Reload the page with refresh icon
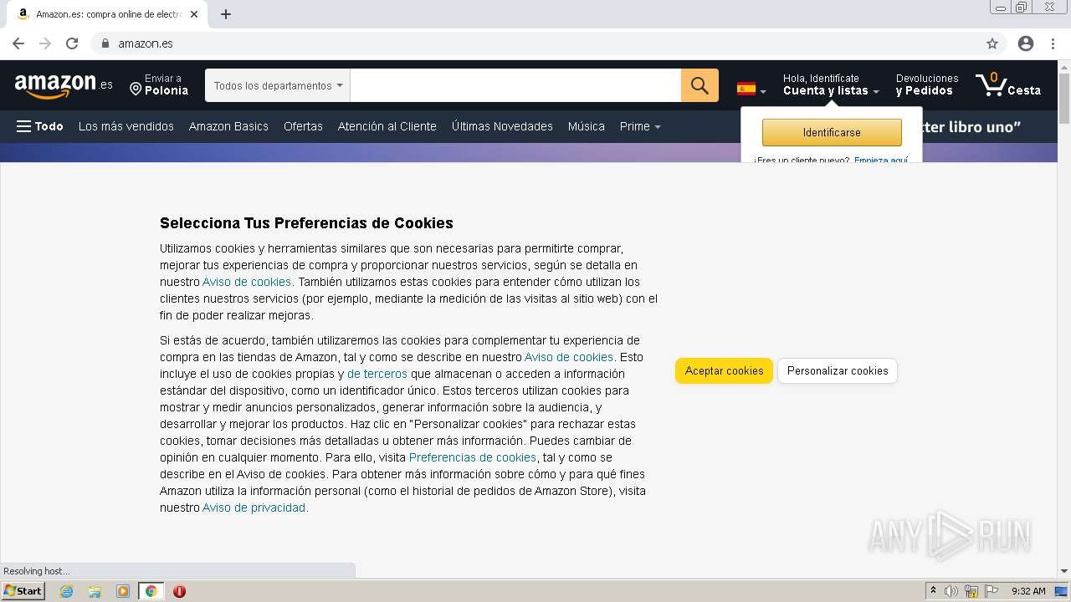This screenshot has height=602, width=1071. [72, 43]
